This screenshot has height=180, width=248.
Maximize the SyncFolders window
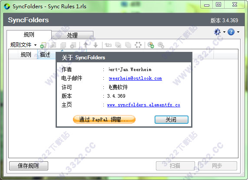[x=218, y=5]
